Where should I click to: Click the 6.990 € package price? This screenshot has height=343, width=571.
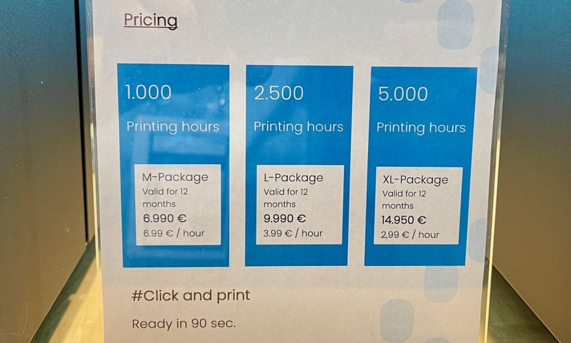[x=166, y=218]
